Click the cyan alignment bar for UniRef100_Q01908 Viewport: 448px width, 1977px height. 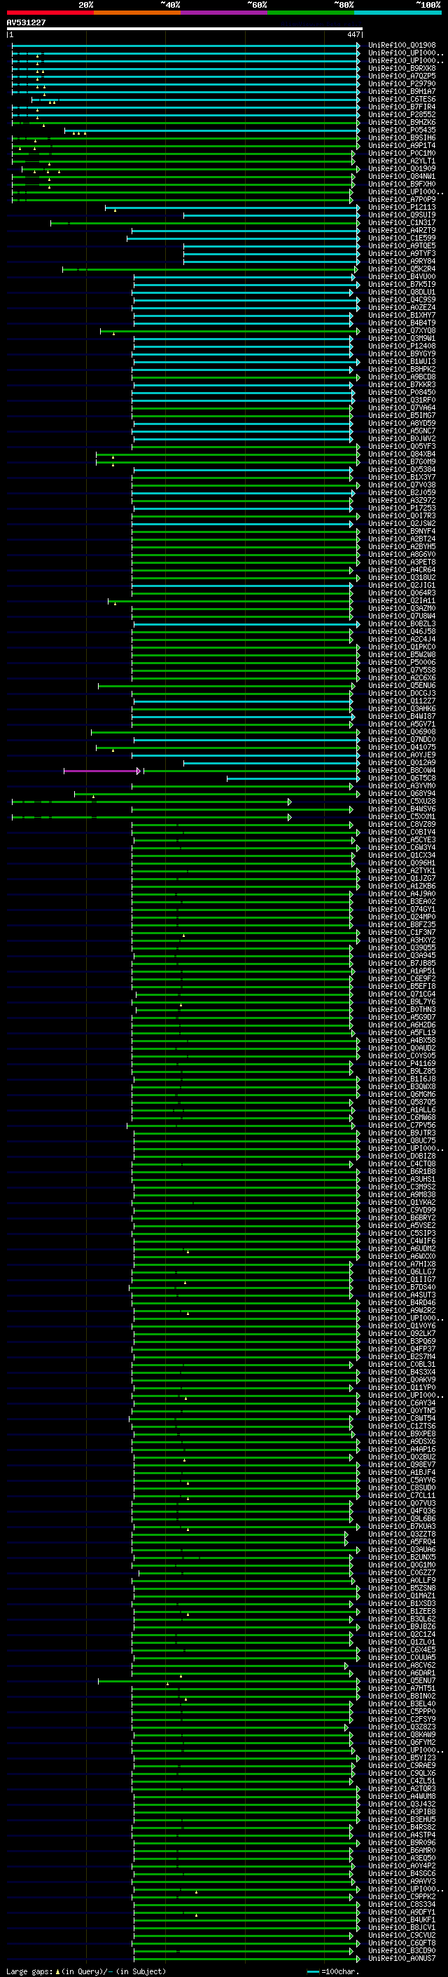coord(185,46)
